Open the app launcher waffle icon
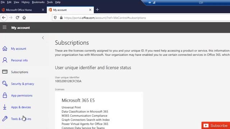 4,27
